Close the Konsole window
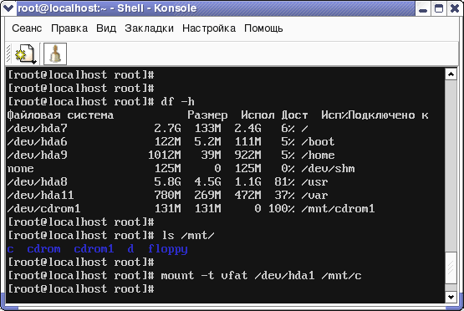The image size is (464, 311). pyautogui.click(x=455, y=8)
